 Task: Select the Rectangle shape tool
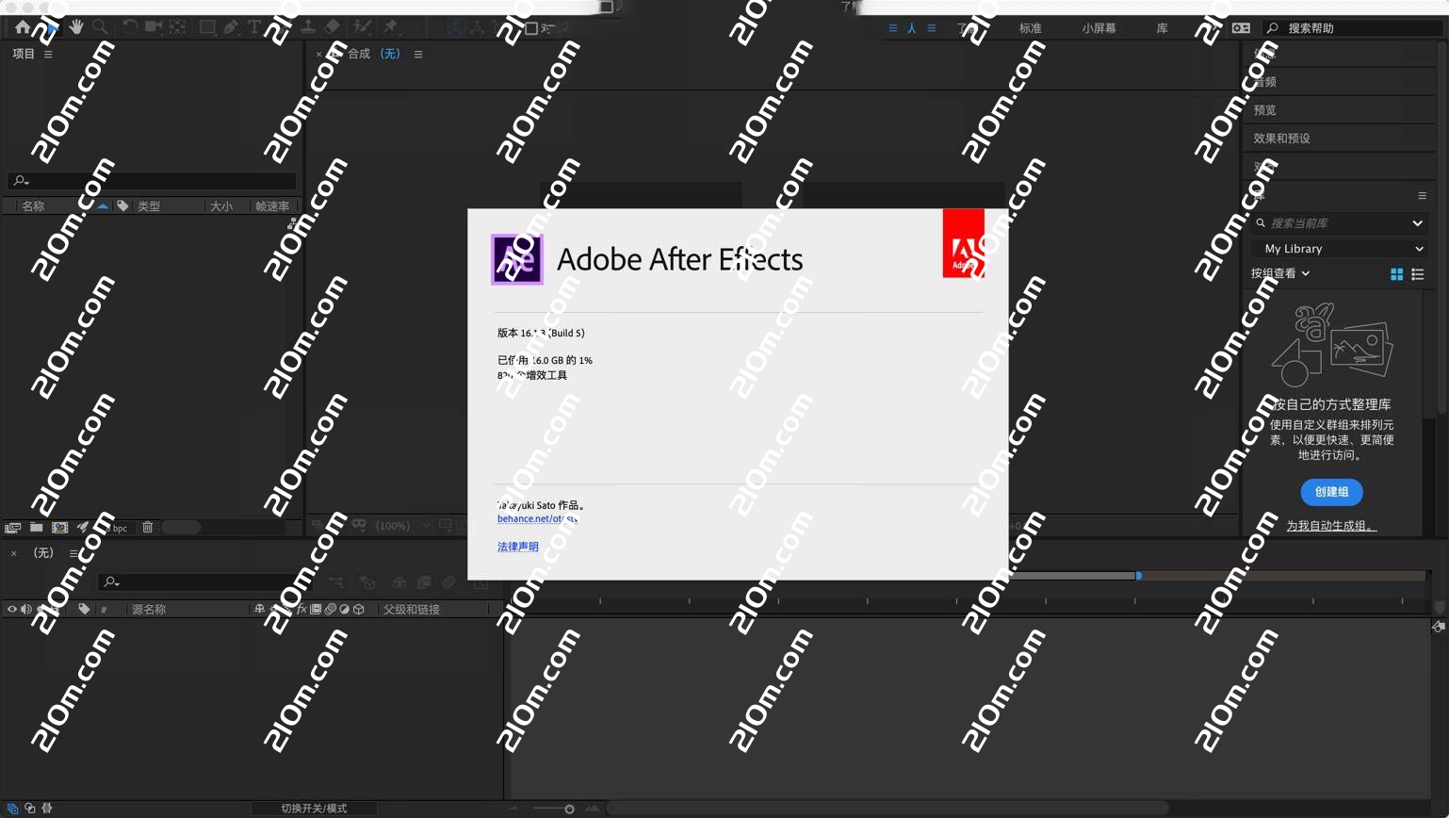[x=207, y=27]
